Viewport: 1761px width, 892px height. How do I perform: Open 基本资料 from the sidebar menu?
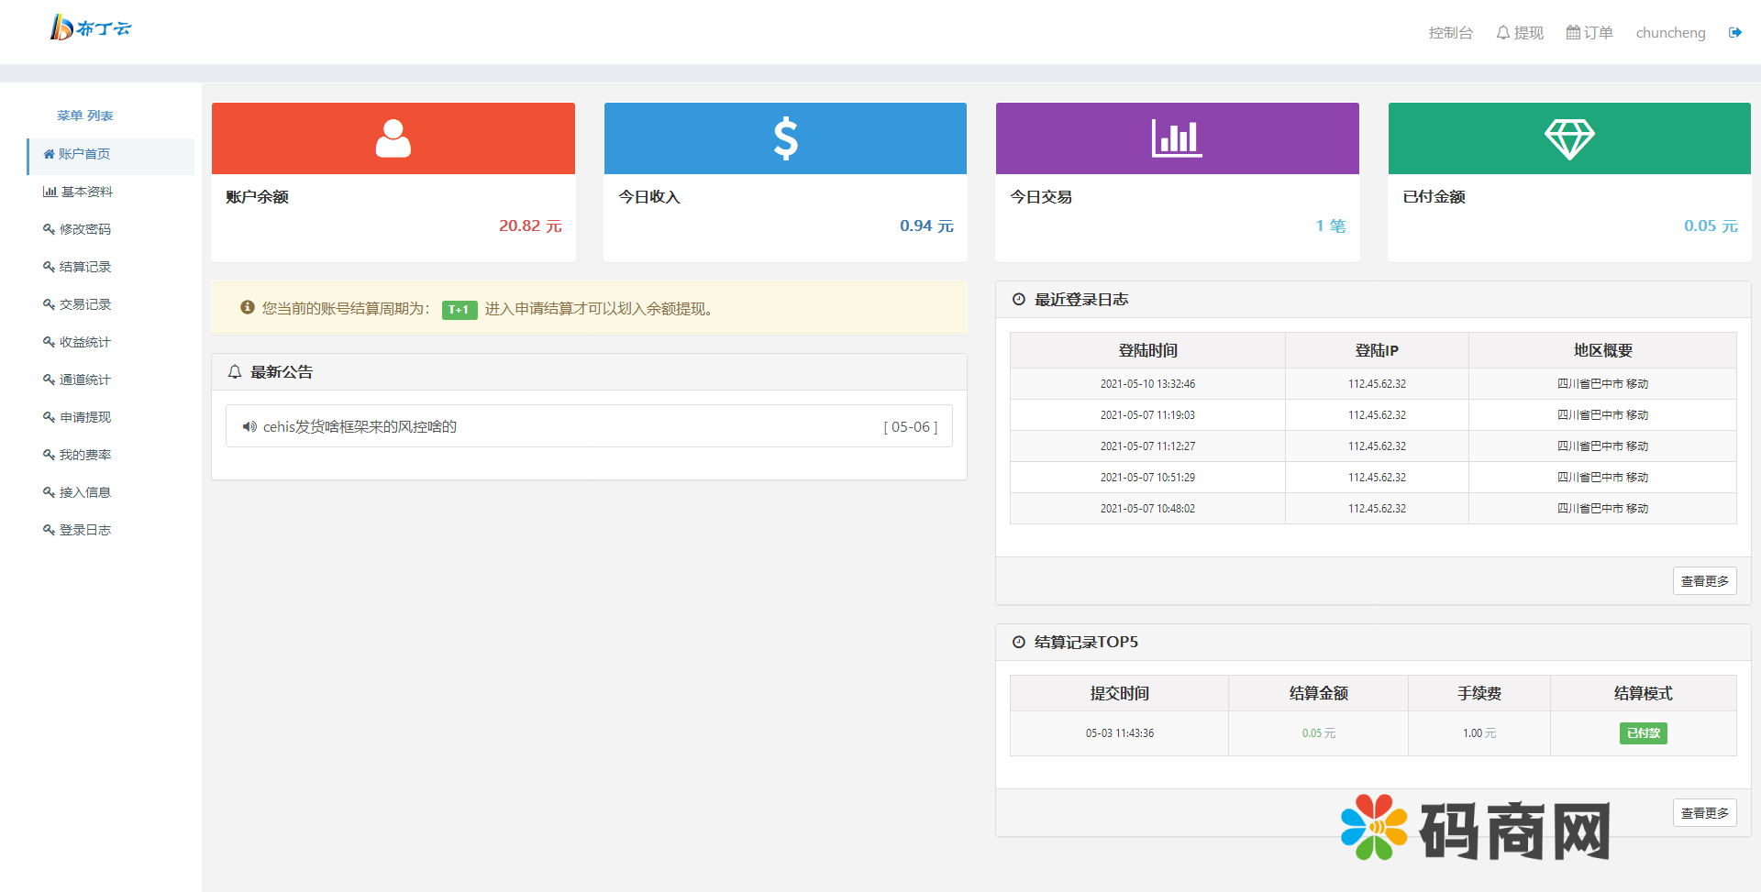tap(86, 192)
